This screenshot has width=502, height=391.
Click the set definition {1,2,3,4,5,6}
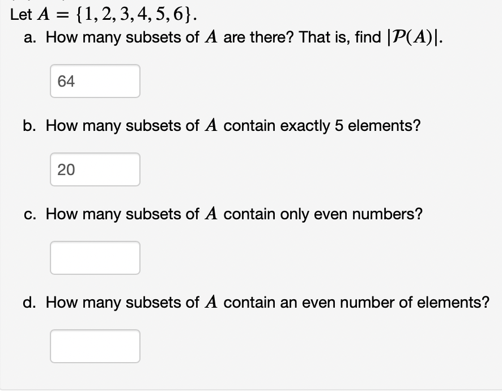pyautogui.click(x=136, y=14)
